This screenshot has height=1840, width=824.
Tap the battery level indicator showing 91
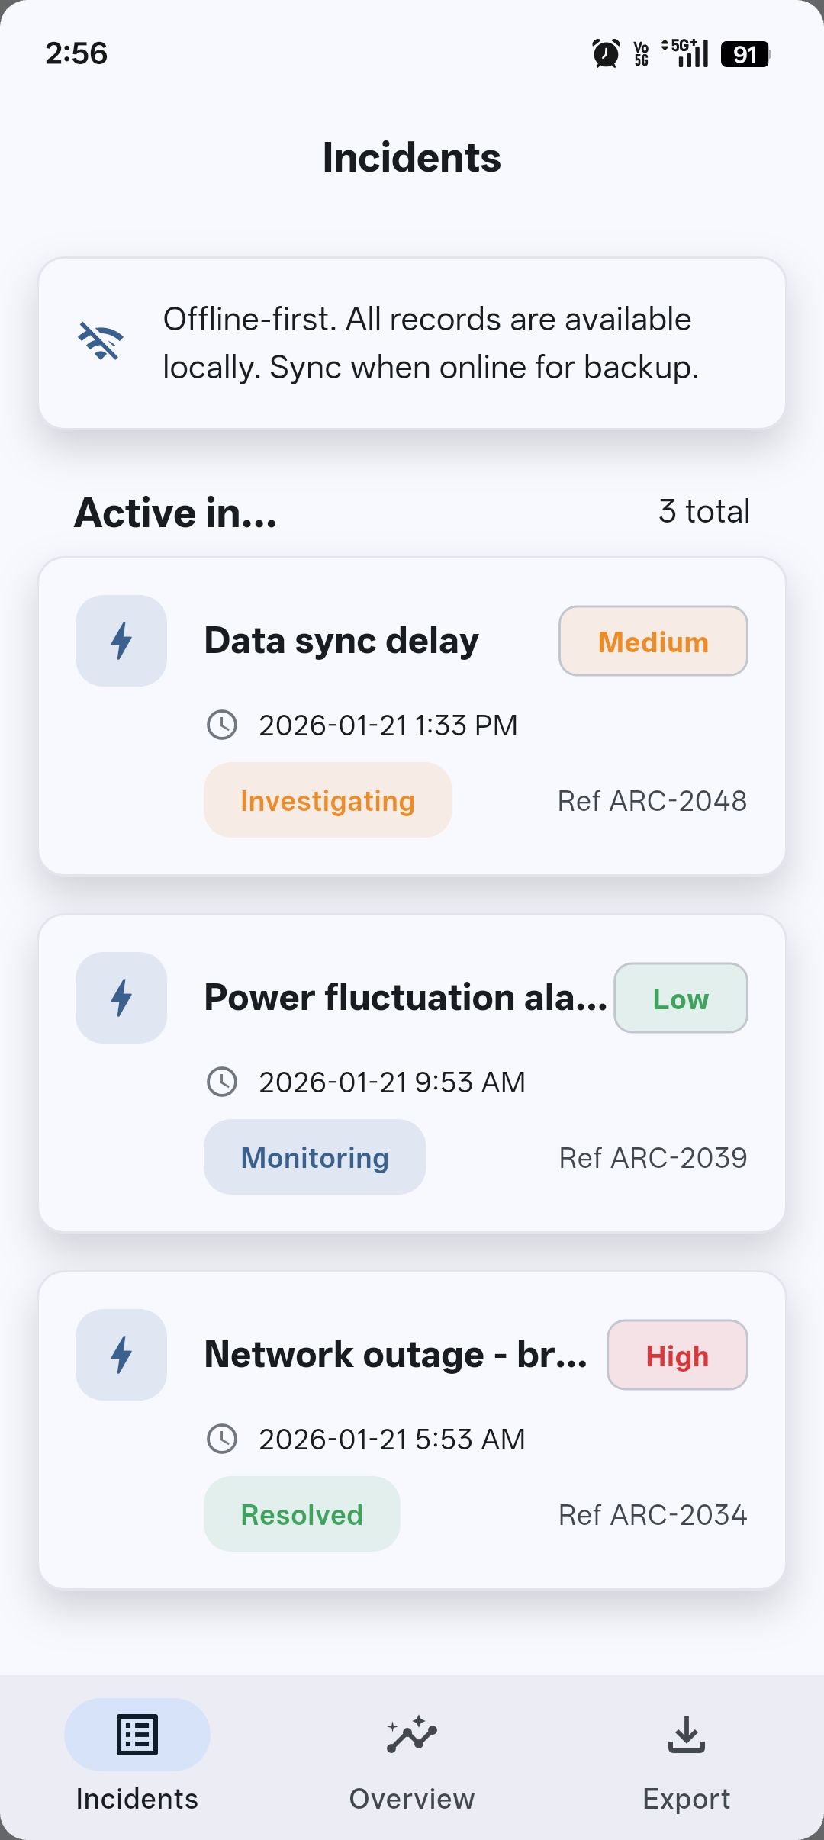[x=745, y=54]
